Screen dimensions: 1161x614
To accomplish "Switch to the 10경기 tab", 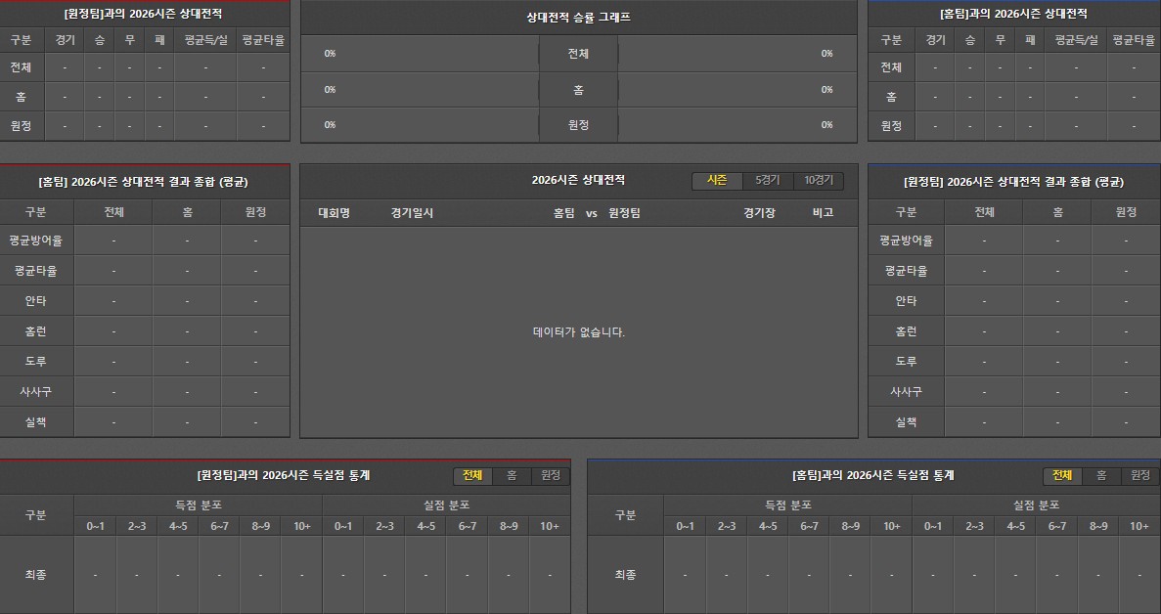I will pyautogui.click(x=819, y=181).
